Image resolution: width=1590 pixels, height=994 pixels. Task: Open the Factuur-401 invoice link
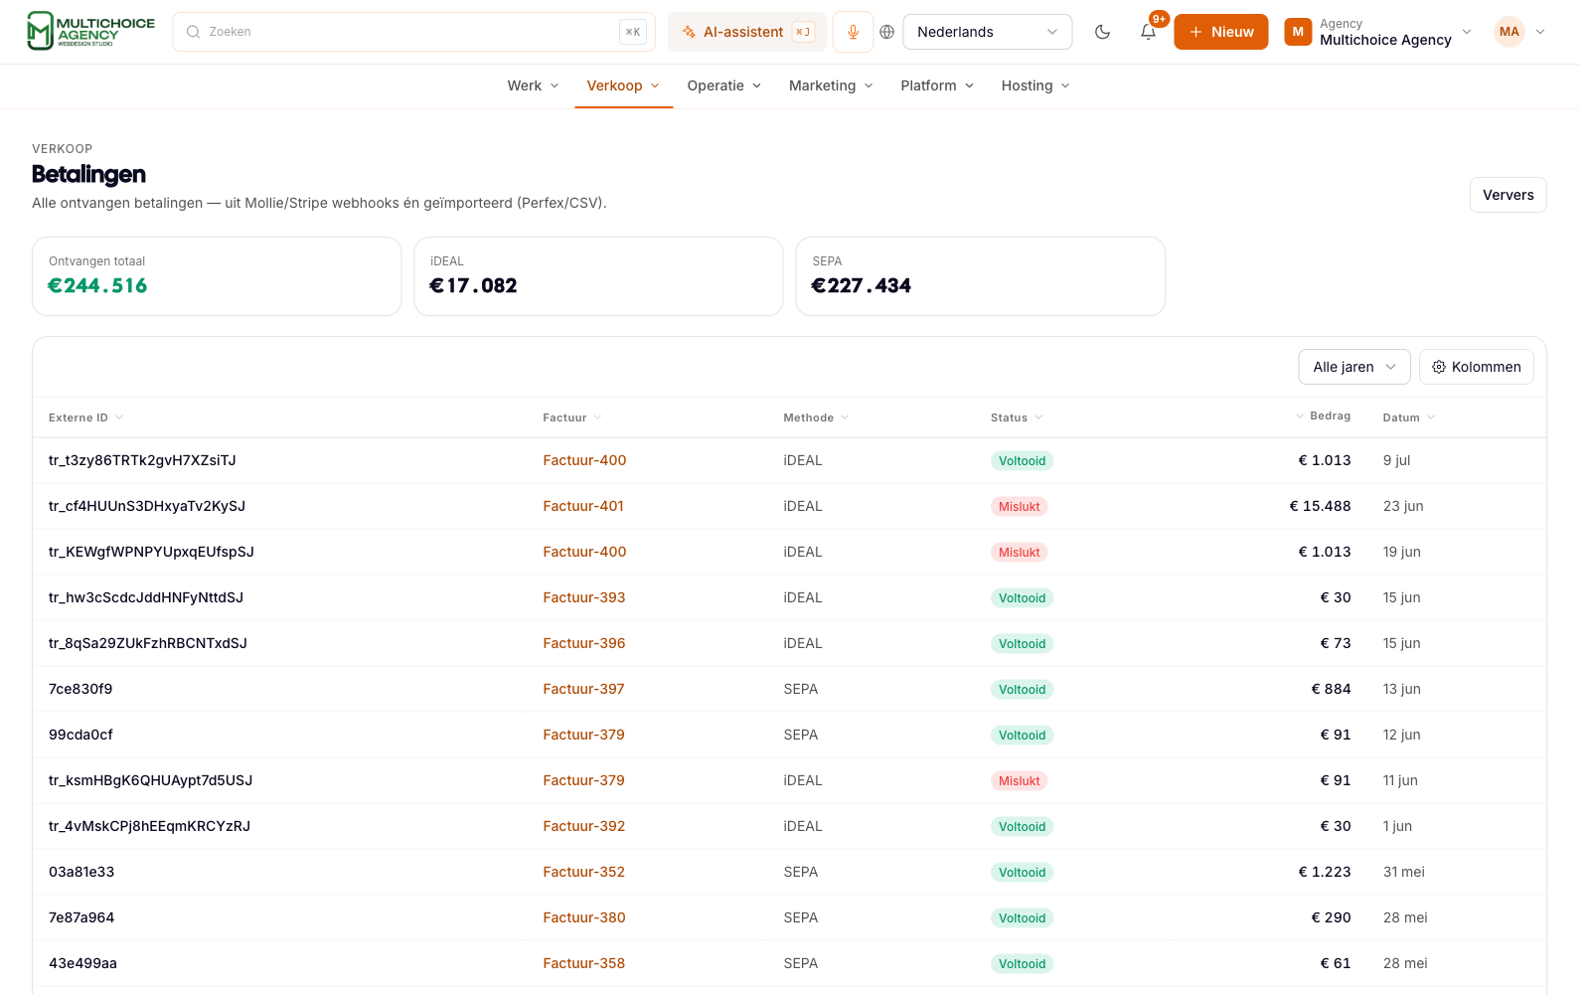pyautogui.click(x=583, y=506)
